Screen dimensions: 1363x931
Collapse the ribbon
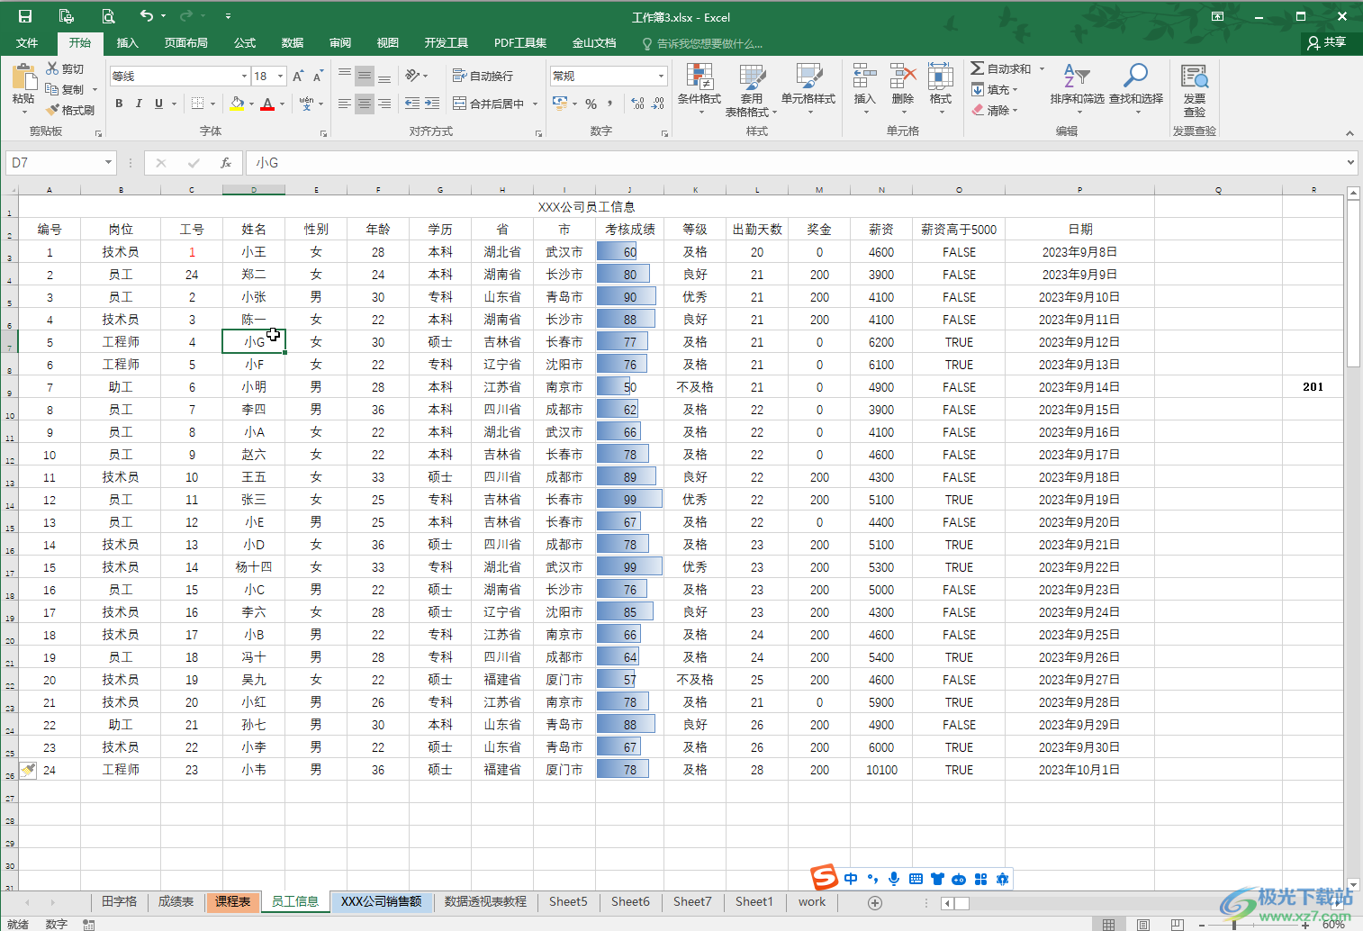(x=1349, y=133)
